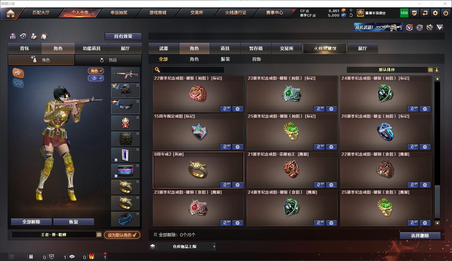Select the 首饰 sub-tab
The width and height of the screenshot is (452, 261).
coord(256,59)
